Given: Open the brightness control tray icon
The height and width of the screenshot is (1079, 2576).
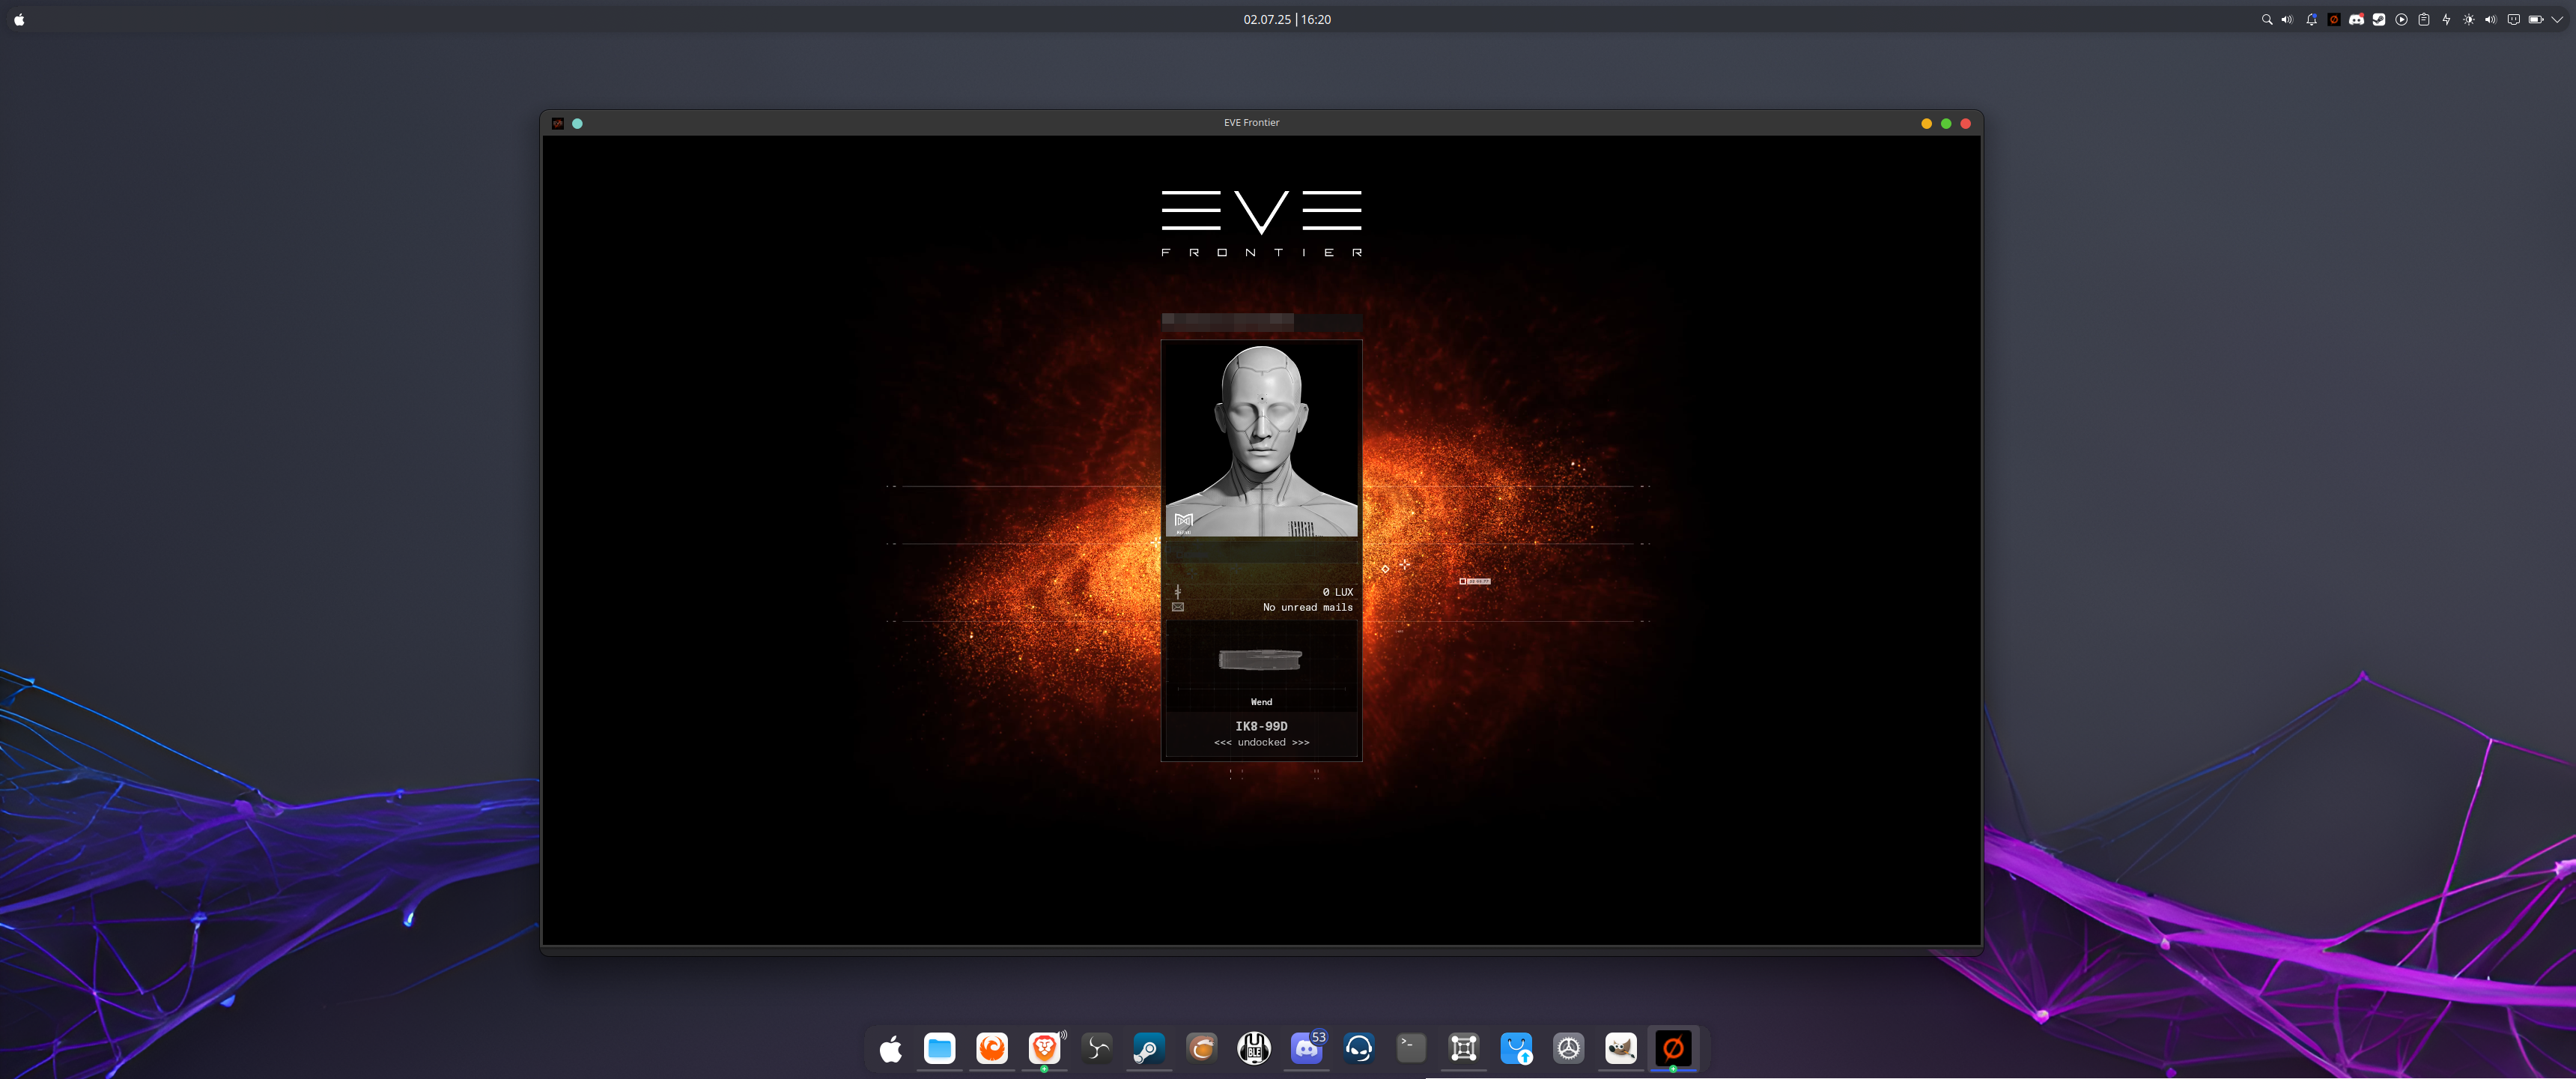Looking at the screenshot, I should tap(2469, 19).
